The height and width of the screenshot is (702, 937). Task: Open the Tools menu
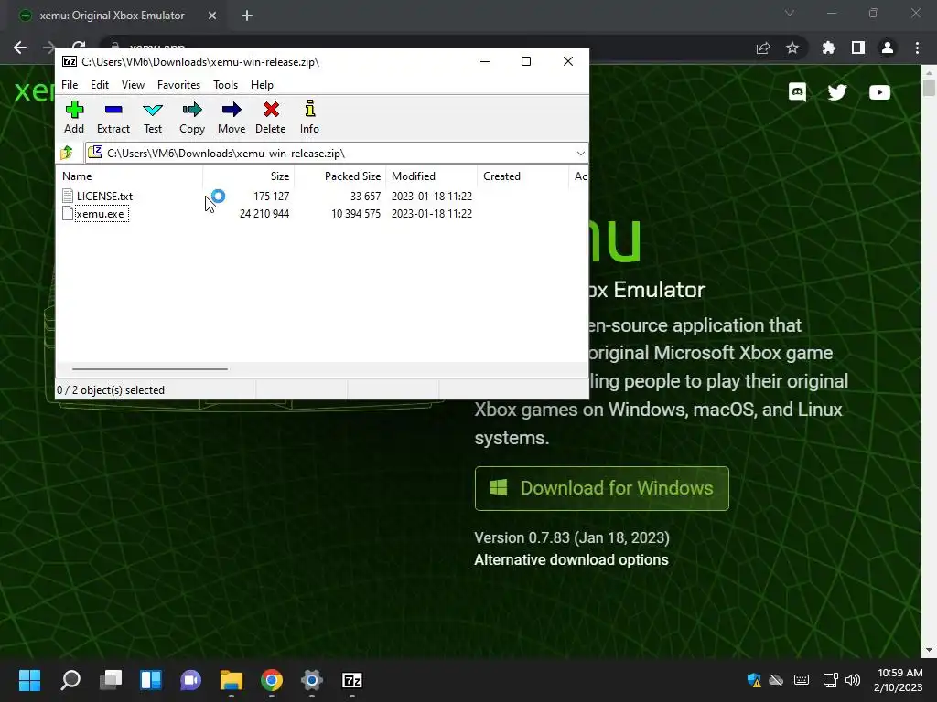[x=225, y=85]
